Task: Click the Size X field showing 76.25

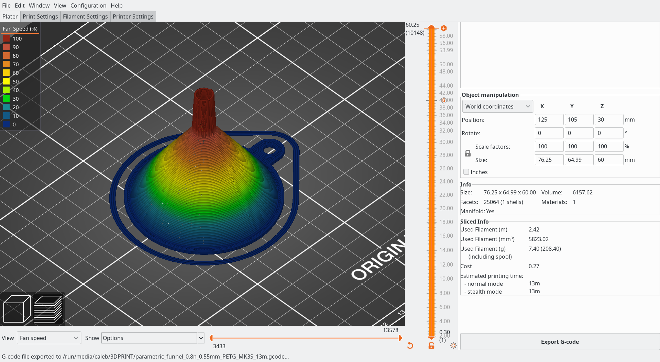Action: 549,160
